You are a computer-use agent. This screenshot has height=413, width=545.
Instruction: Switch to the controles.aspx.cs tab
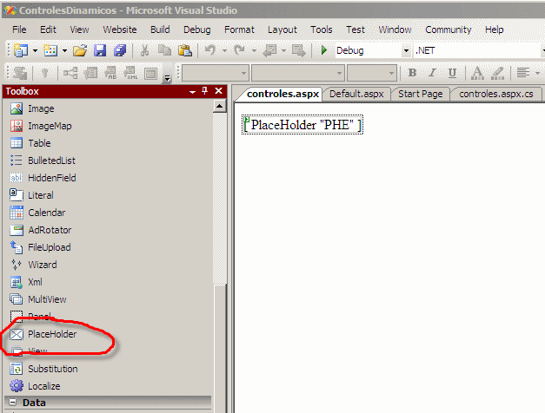(x=496, y=94)
